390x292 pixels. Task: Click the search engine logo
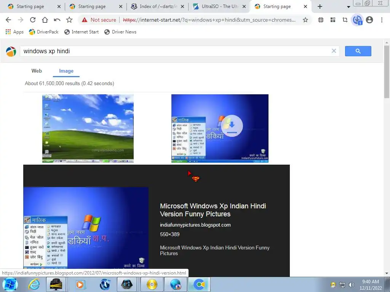11,51
